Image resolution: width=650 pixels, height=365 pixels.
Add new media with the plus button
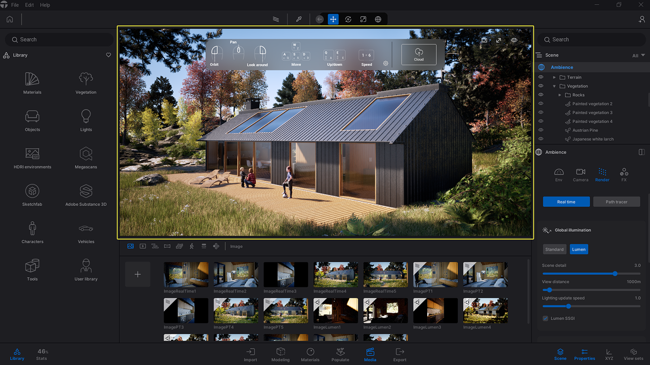pos(137,274)
